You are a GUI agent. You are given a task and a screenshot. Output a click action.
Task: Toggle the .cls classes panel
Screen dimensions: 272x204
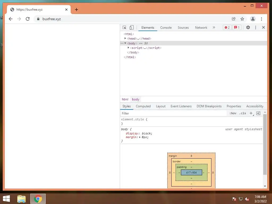[243, 113]
